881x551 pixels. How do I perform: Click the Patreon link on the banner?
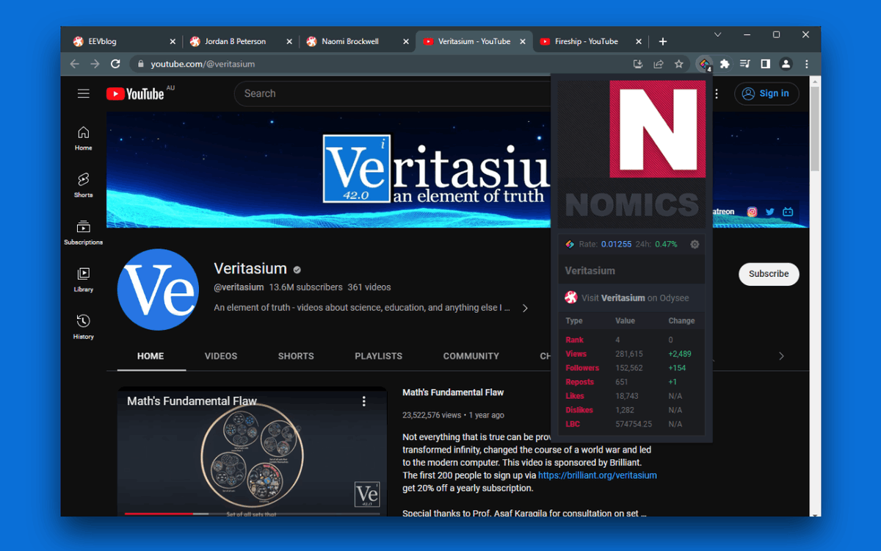[x=722, y=212]
